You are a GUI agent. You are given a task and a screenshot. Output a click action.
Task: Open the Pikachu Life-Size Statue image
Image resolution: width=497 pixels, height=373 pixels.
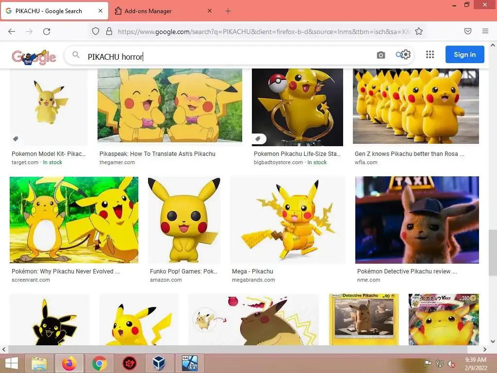tap(298, 107)
